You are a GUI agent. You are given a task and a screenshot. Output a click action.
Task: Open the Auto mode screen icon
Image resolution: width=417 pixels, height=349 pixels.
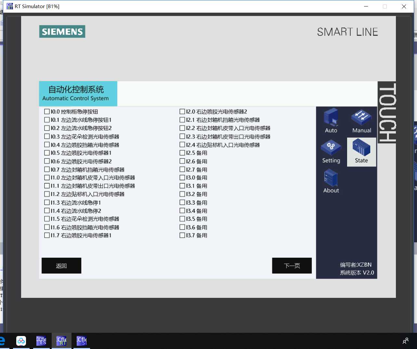331,120
